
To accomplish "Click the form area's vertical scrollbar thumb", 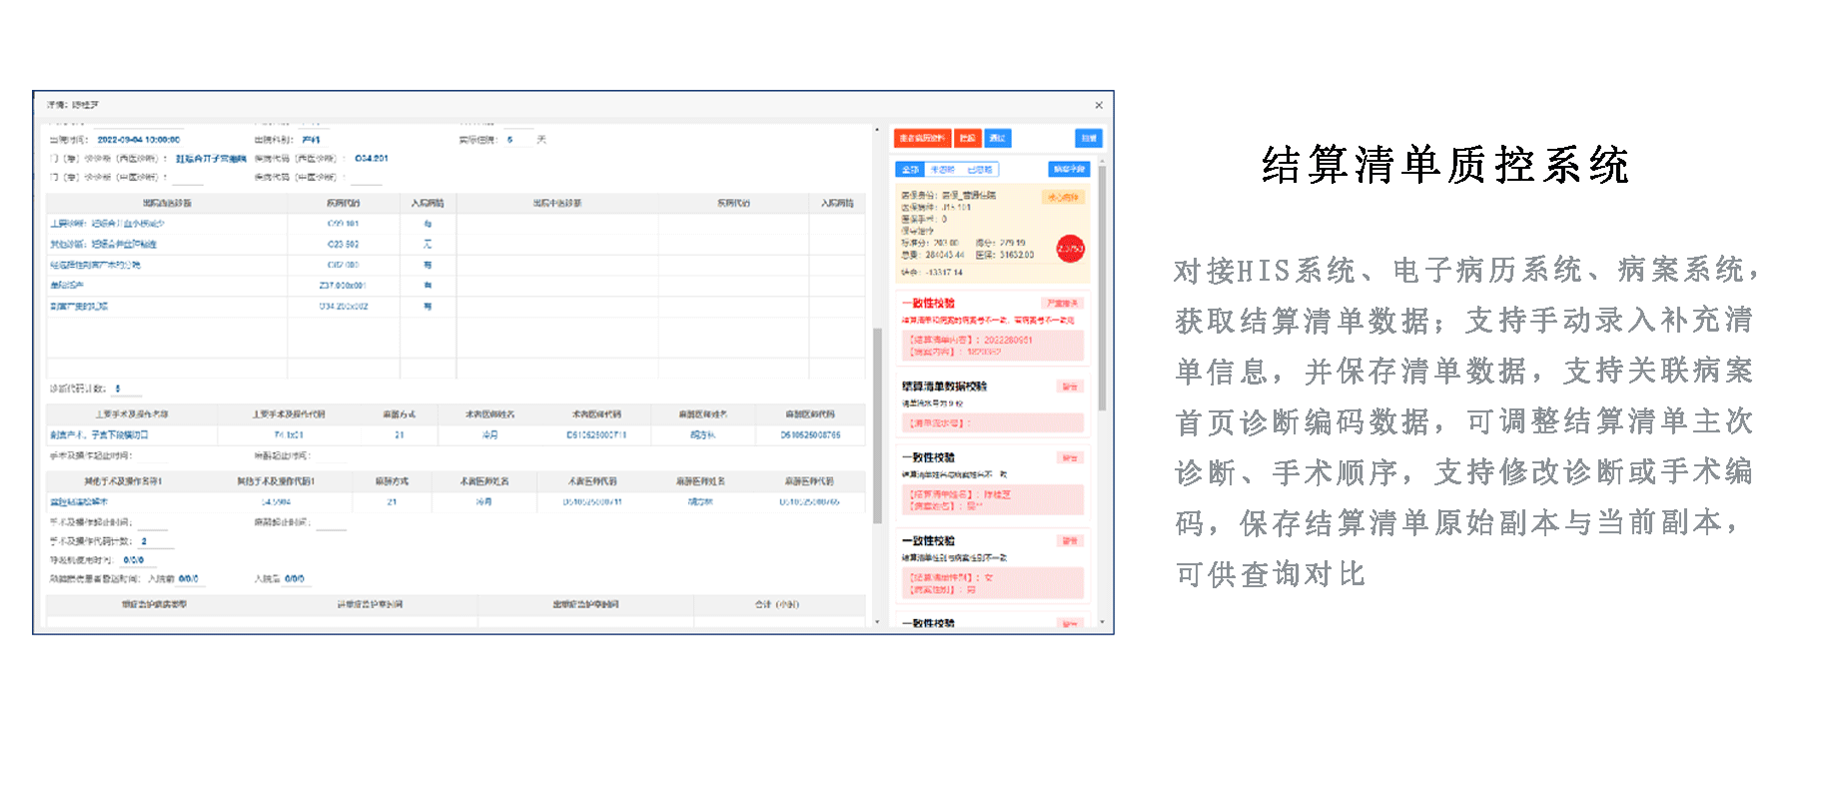I will coord(878,425).
